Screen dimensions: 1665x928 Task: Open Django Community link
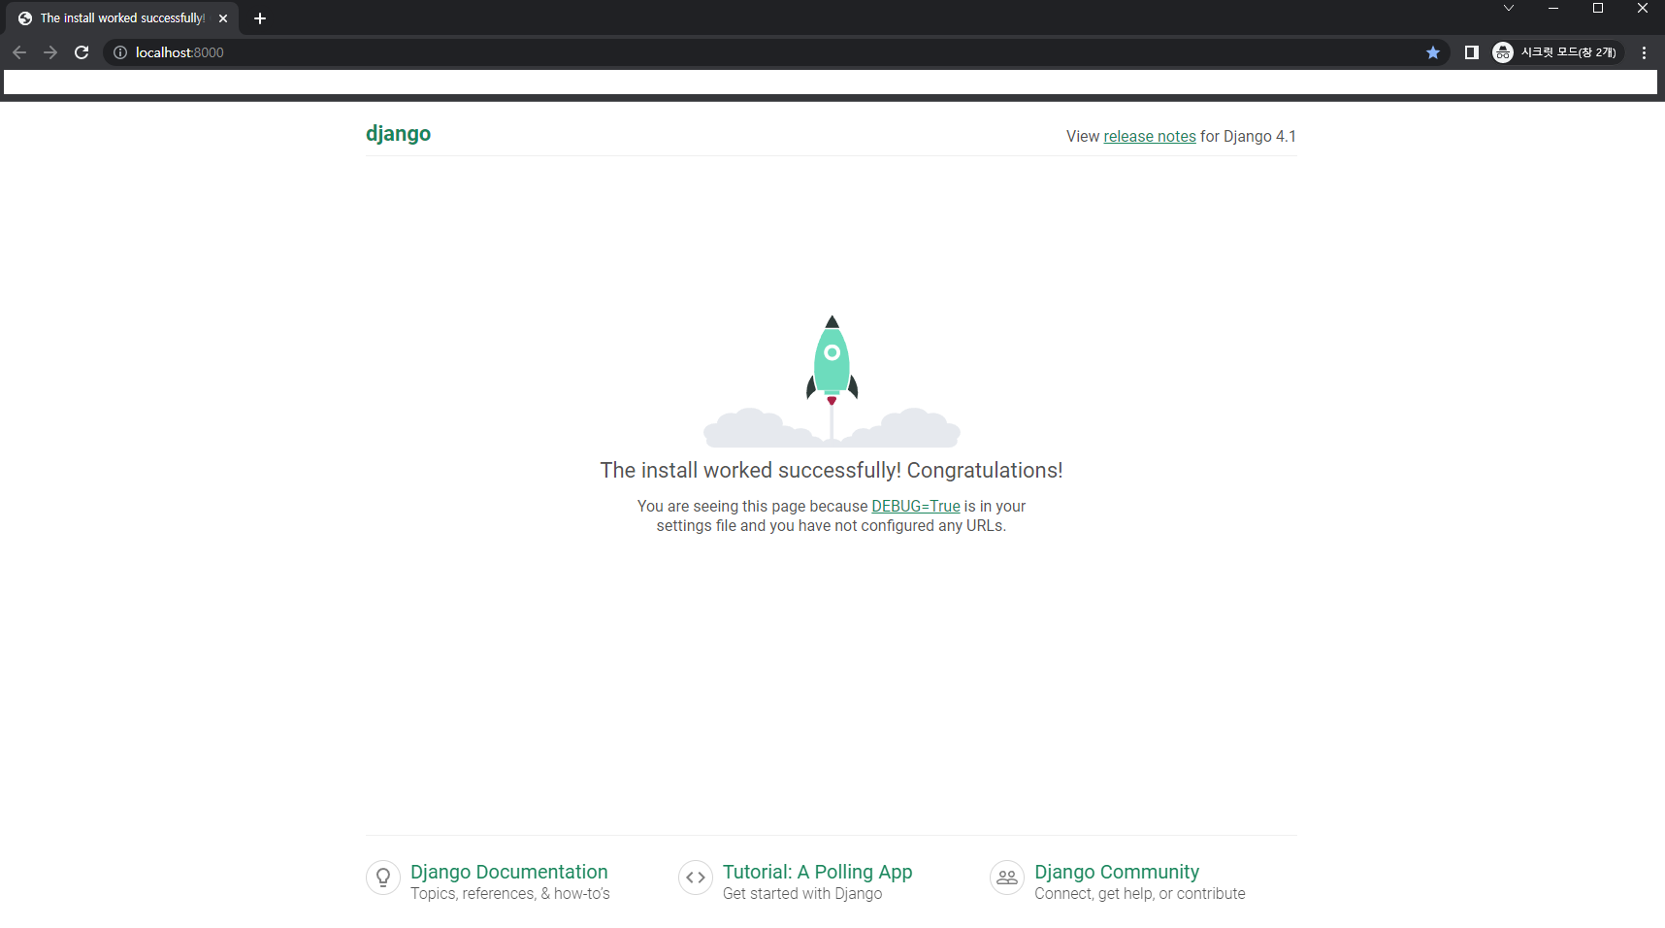click(1117, 872)
